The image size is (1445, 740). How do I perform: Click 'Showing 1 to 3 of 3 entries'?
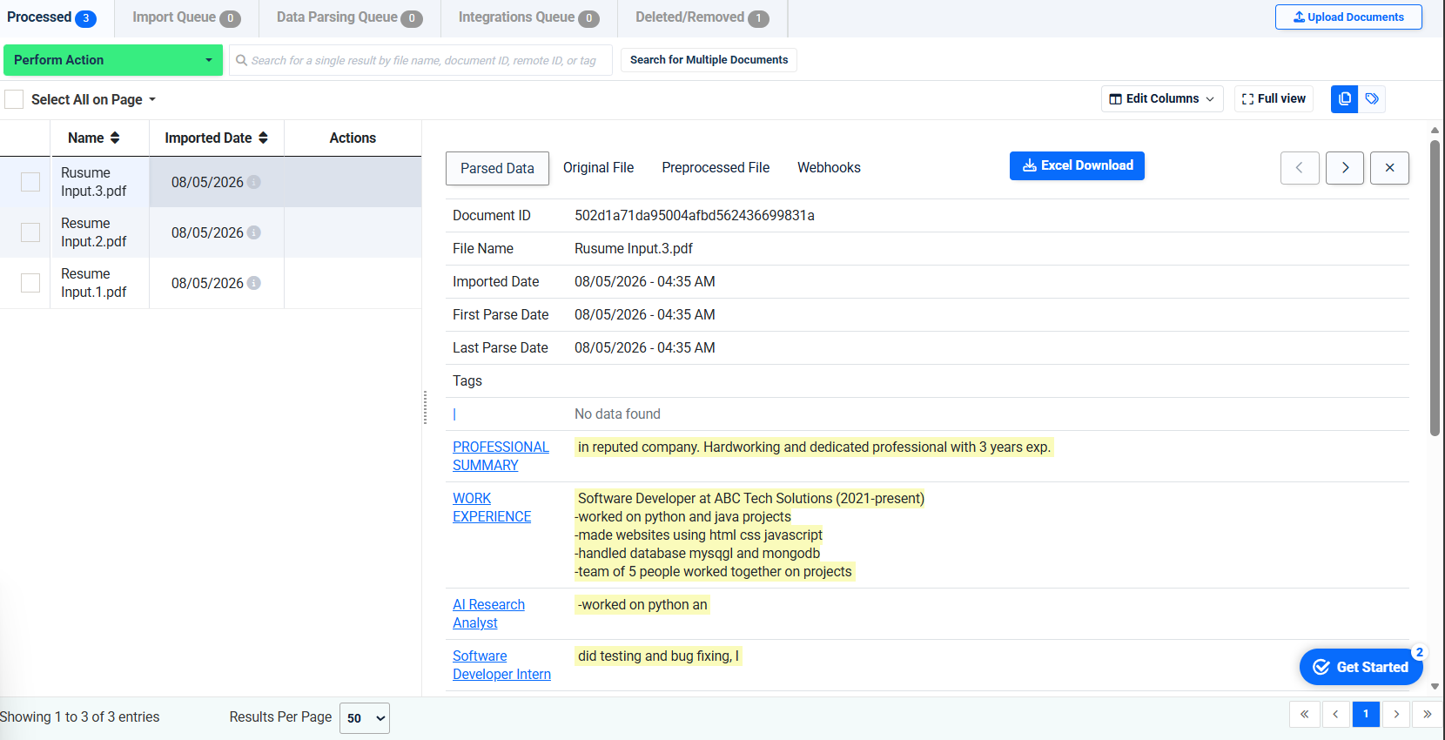tap(80, 717)
